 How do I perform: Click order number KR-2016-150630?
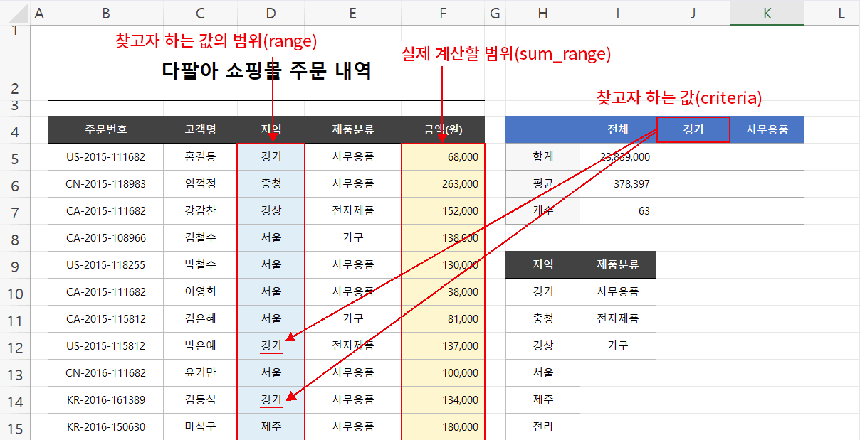pyautogui.click(x=105, y=427)
